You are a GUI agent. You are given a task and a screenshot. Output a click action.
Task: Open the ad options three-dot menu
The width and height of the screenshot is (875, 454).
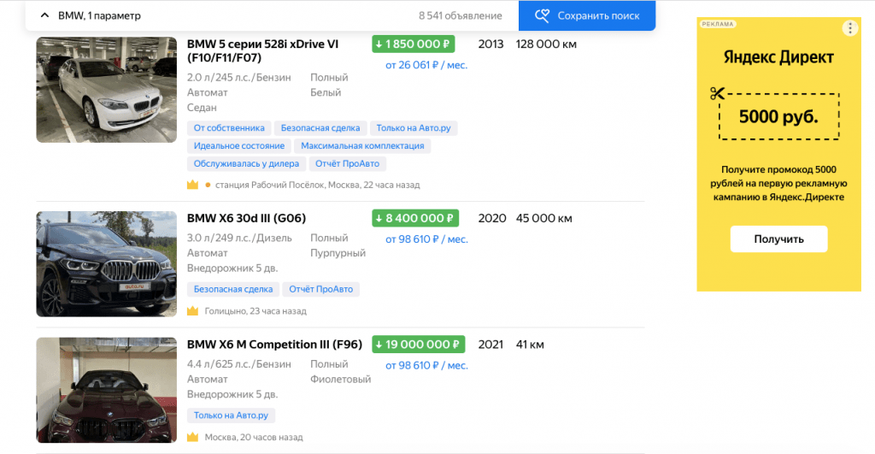click(850, 28)
